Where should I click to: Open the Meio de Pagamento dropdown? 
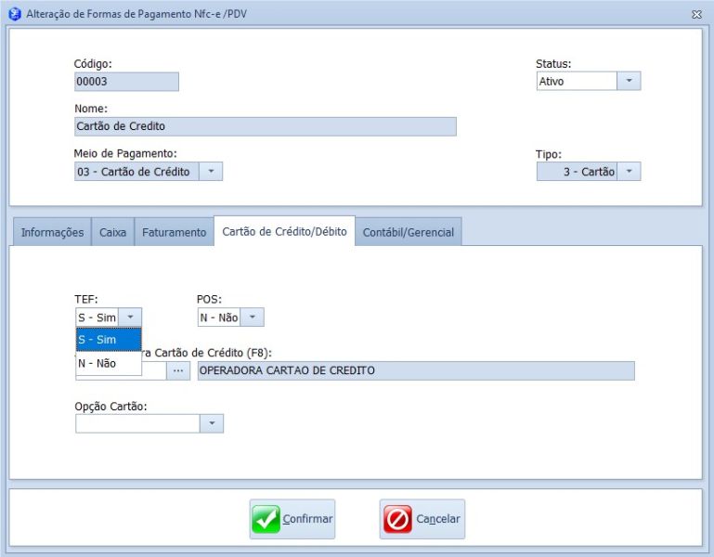coord(211,172)
